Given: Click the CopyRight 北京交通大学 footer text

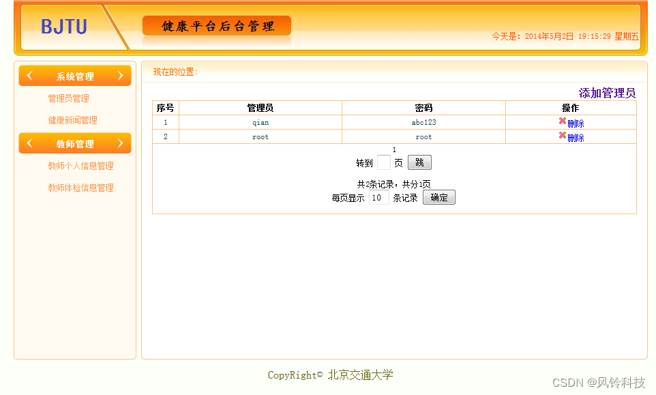Looking at the screenshot, I should tap(331, 375).
